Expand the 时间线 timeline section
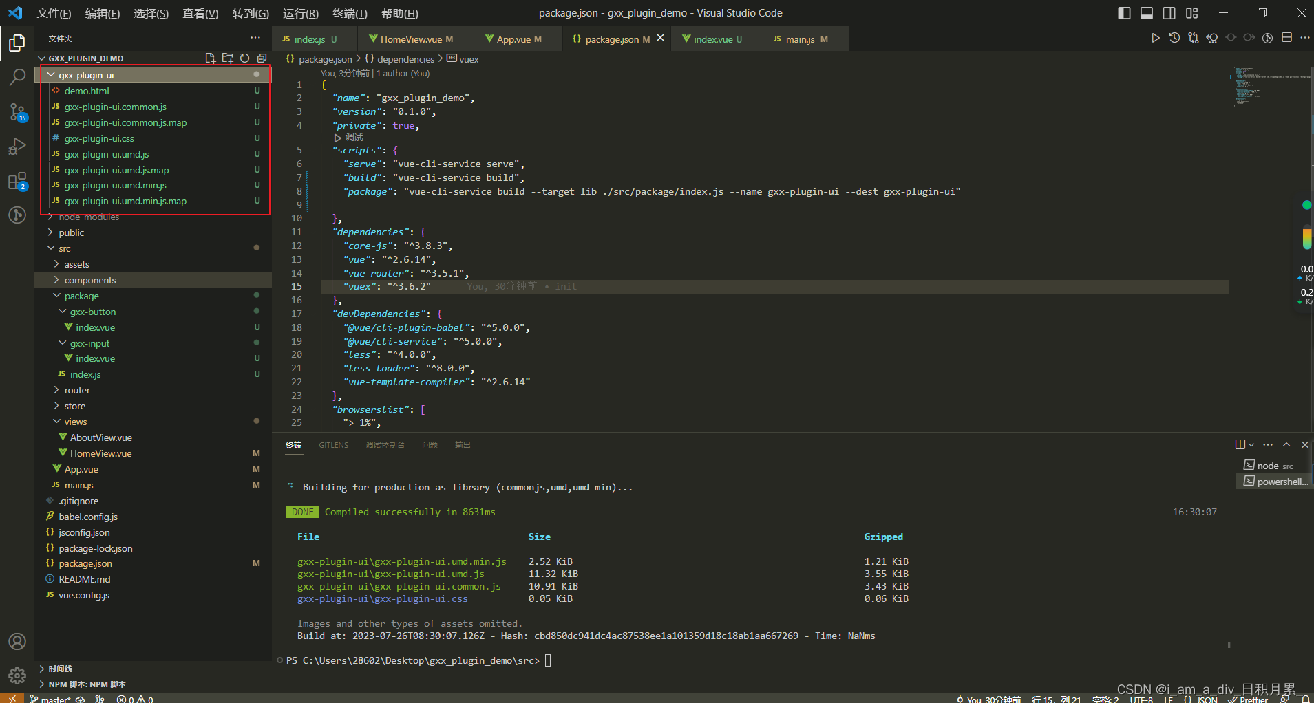This screenshot has width=1314, height=703. tap(153, 669)
